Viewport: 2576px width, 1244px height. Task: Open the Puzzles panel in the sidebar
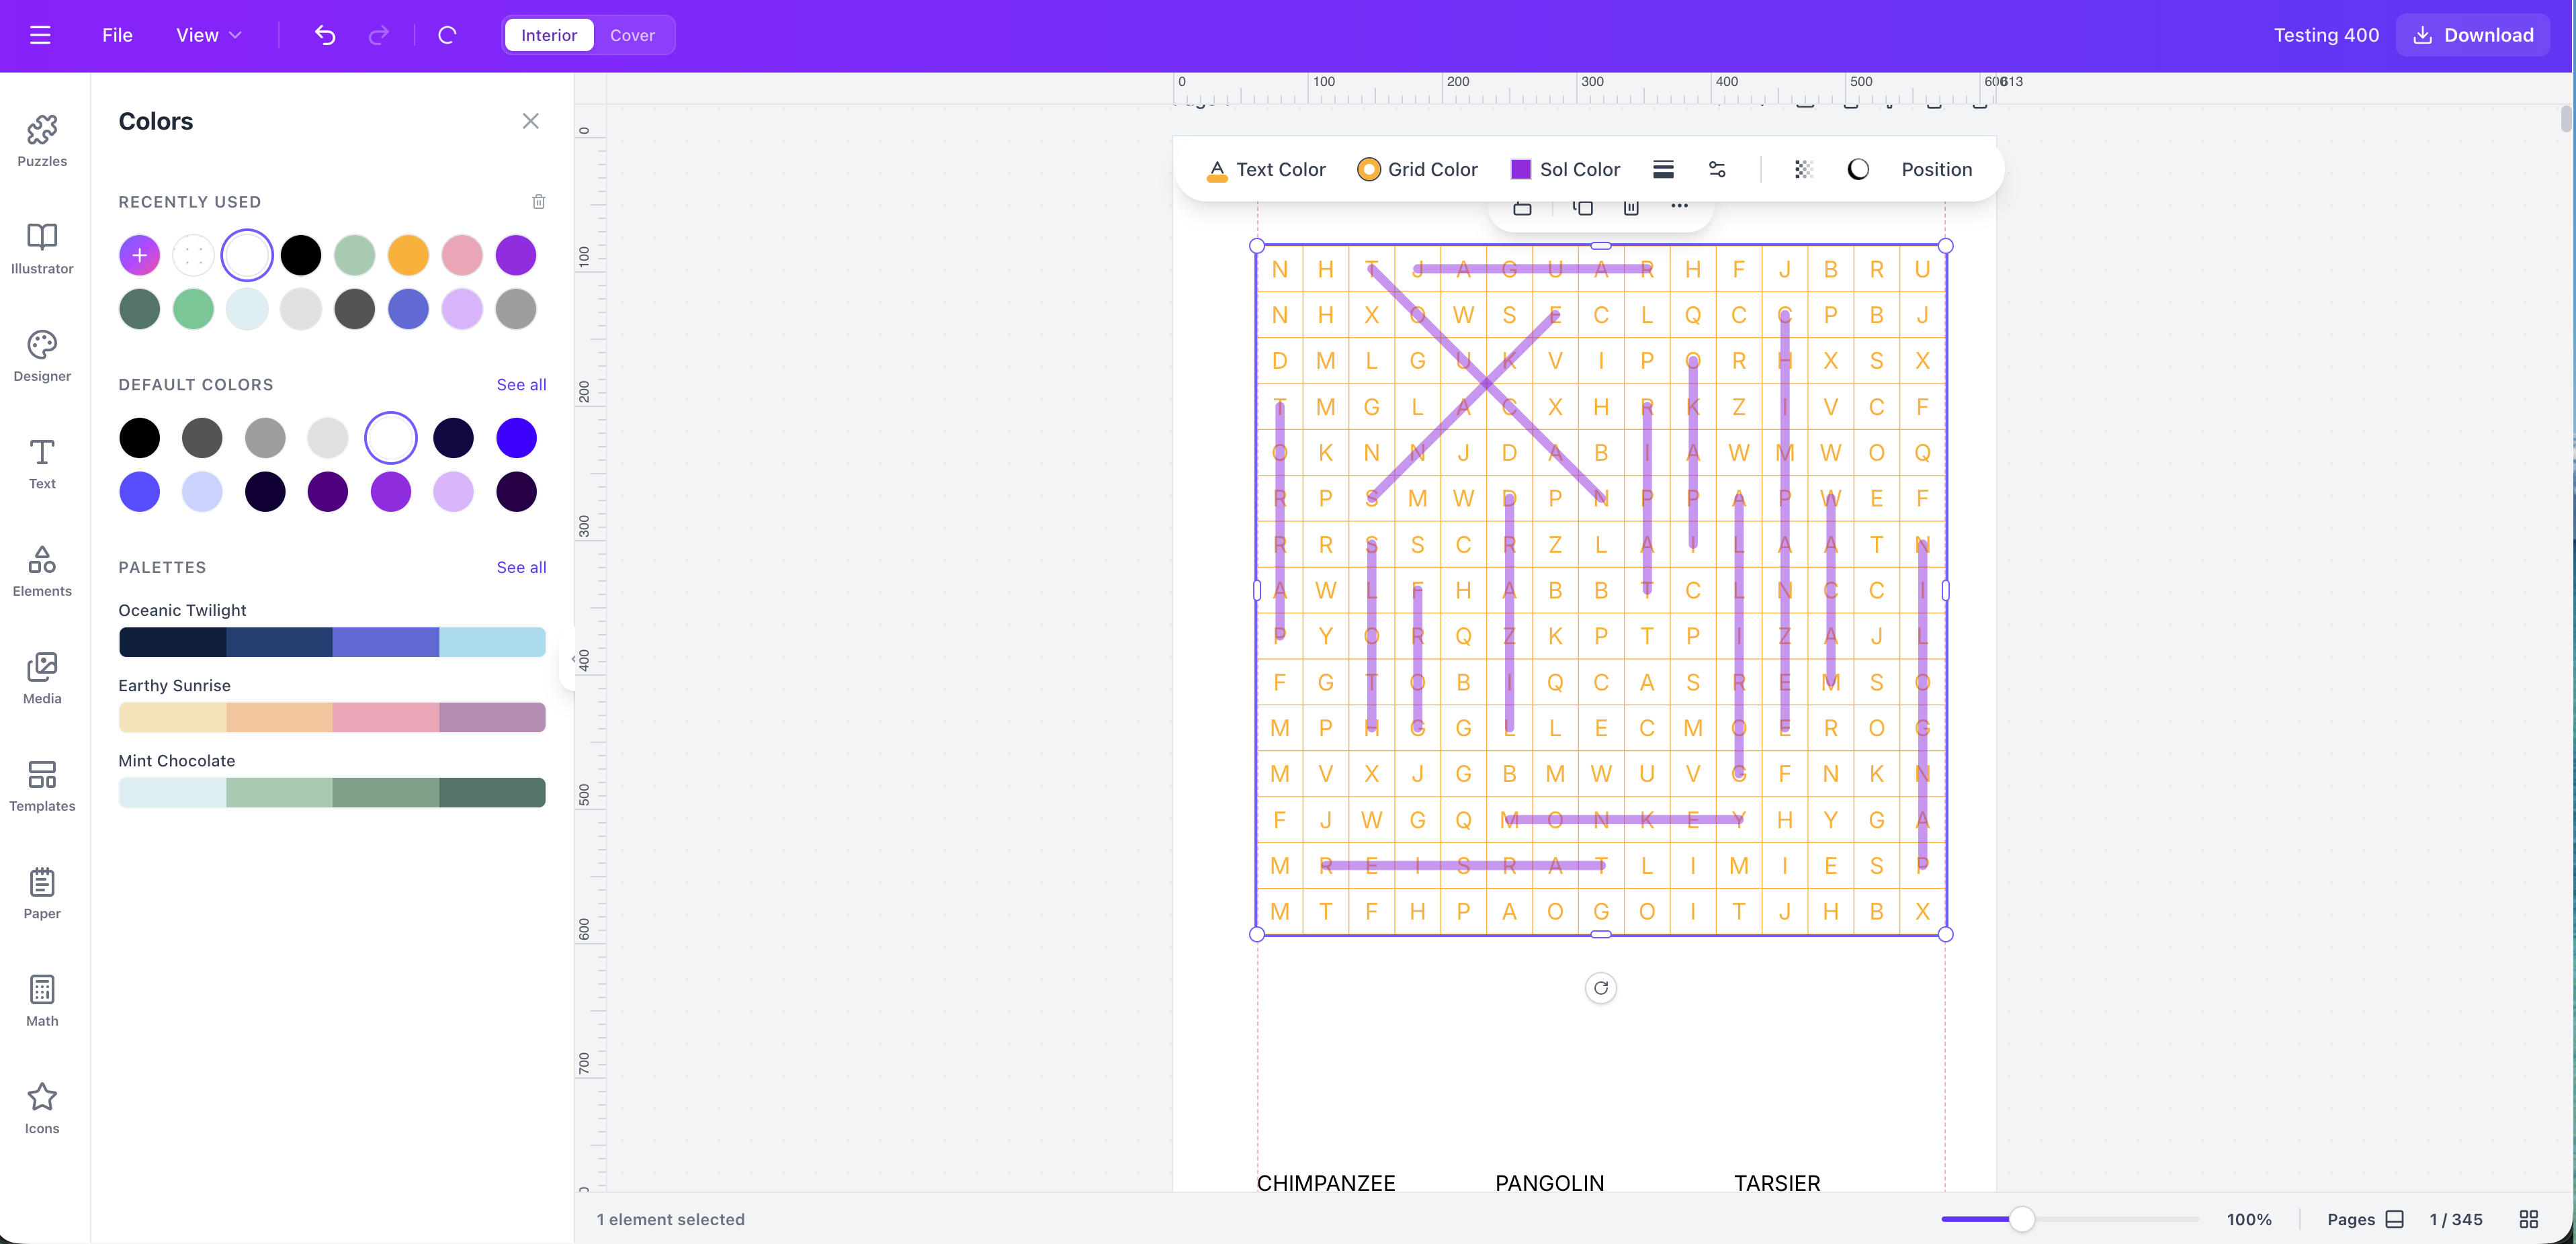point(41,140)
